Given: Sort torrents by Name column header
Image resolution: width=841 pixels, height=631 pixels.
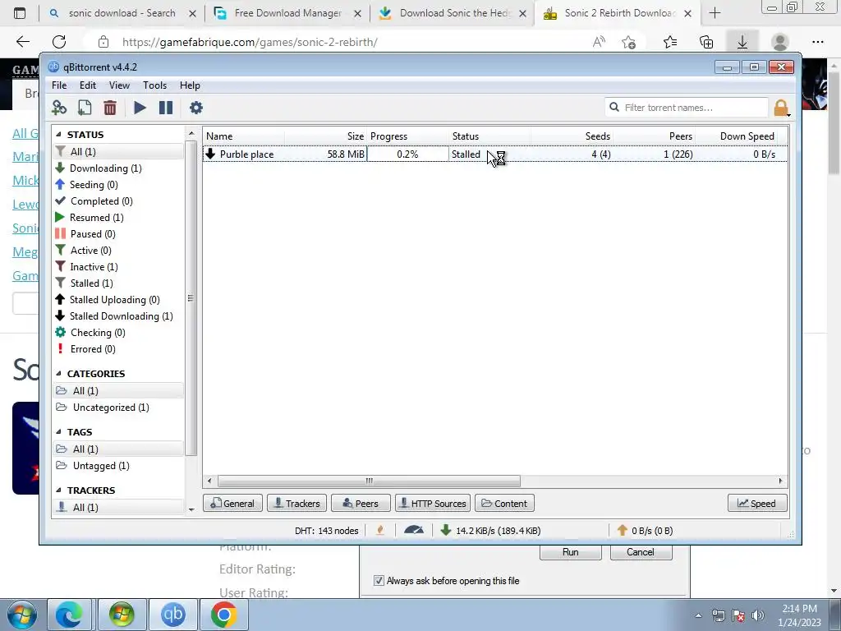Looking at the screenshot, I should pyautogui.click(x=243, y=136).
